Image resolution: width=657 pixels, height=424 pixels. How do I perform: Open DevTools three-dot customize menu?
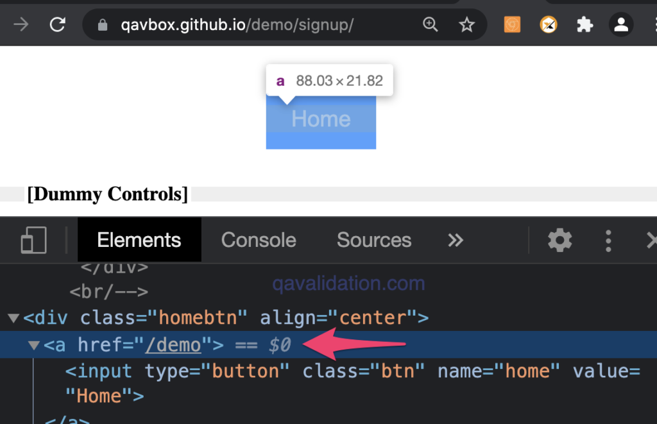coord(608,241)
